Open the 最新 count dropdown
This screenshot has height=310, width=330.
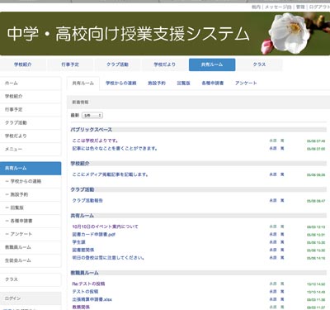92,115
